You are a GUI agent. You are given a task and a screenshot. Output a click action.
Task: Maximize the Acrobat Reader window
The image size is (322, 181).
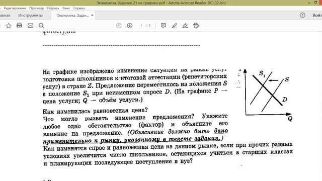pyautogui.click(x=315, y=3)
